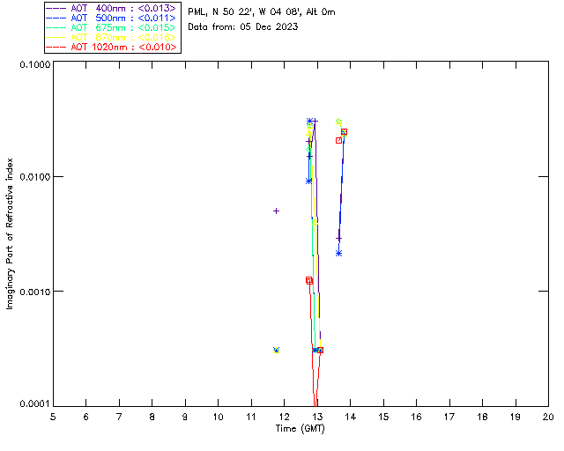The image size is (564, 451).
Task: Select the AOT 870nm legend entry
Action: [112, 37]
